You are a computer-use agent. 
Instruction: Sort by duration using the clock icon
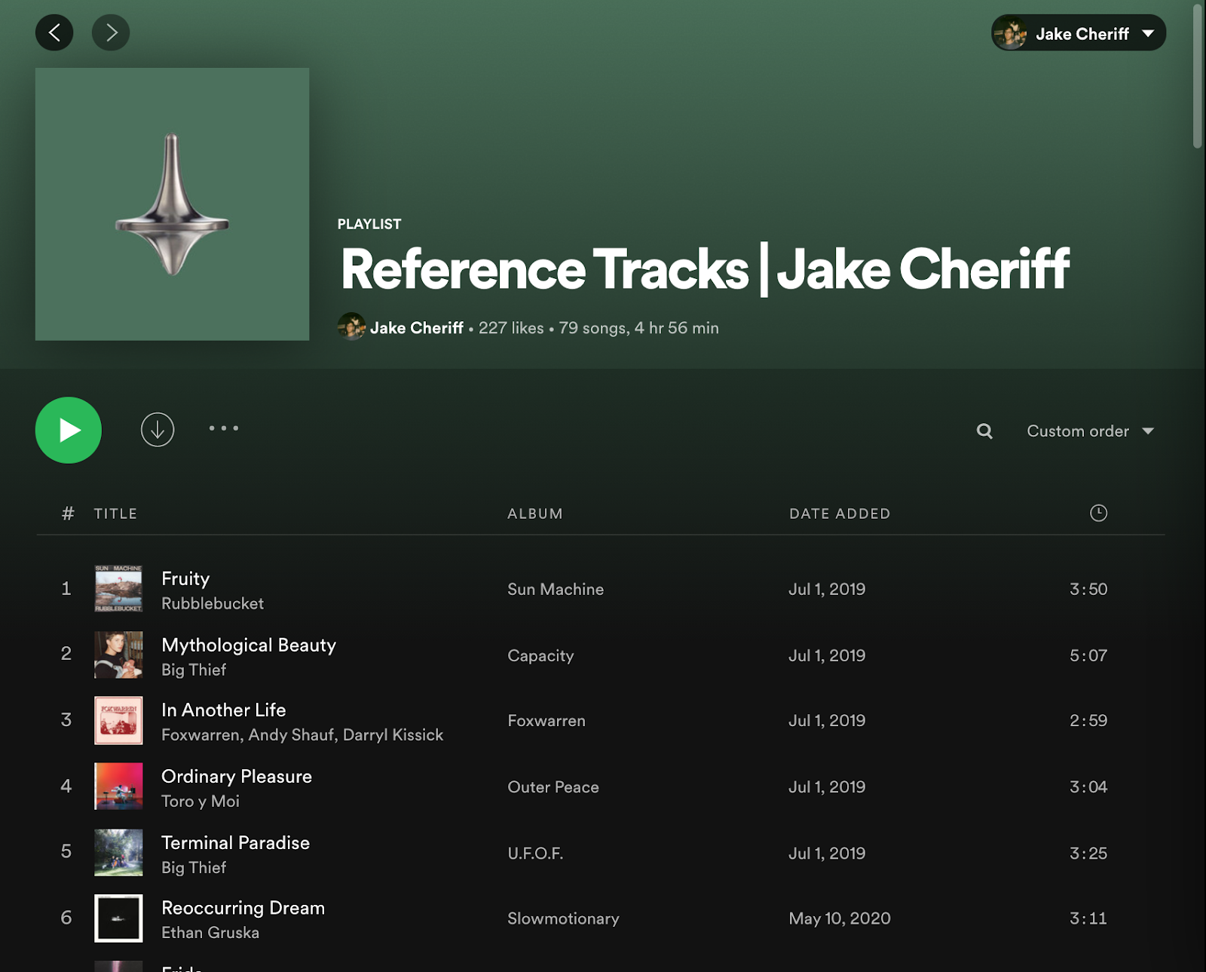pos(1098,514)
